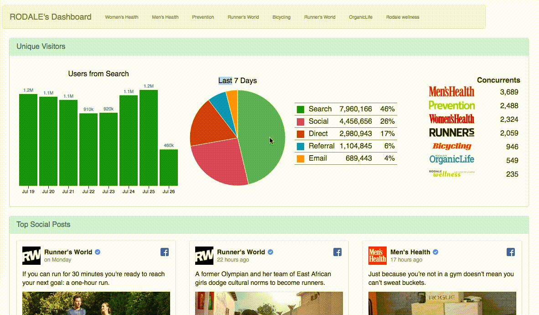Viewport: 539px width, 315px height.
Task: Open Runner's World page name on the Monday post
Action: (x=68, y=252)
